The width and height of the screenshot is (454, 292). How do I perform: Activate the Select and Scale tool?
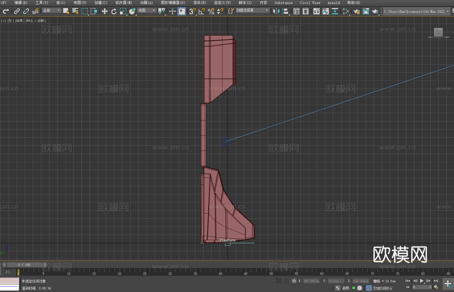point(123,11)
